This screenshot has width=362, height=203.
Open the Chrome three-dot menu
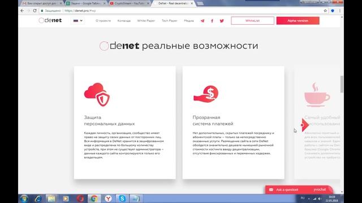[339, 11]
